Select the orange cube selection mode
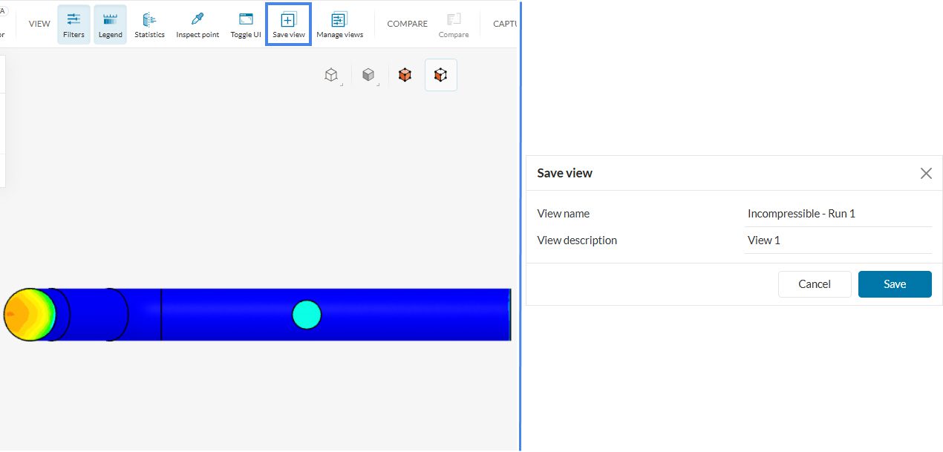The image size is (943, 452). (x=405, y=75)
